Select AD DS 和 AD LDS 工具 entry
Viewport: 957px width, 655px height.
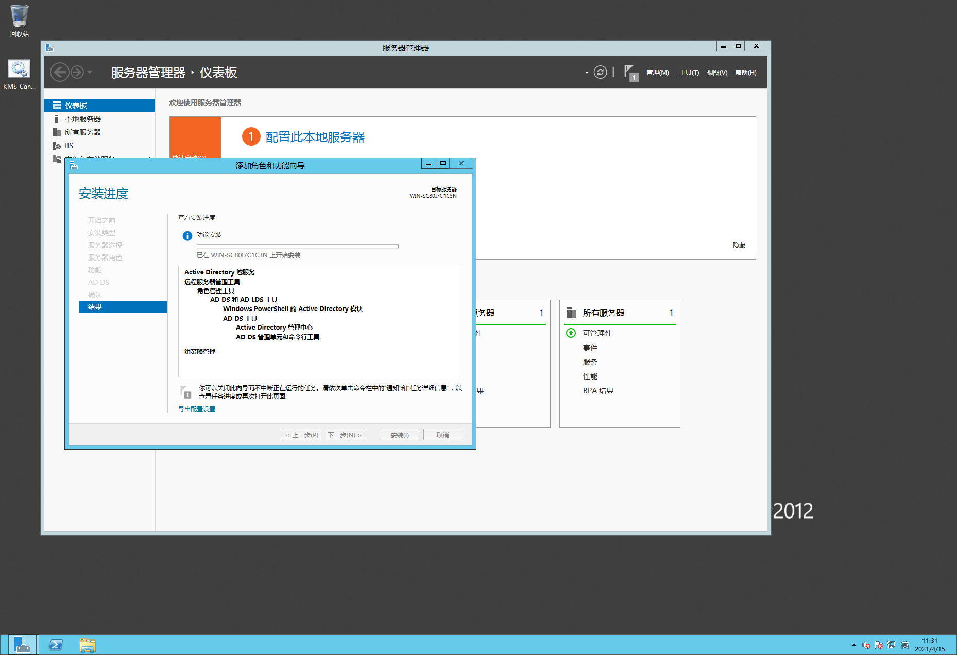coord(244,300)
